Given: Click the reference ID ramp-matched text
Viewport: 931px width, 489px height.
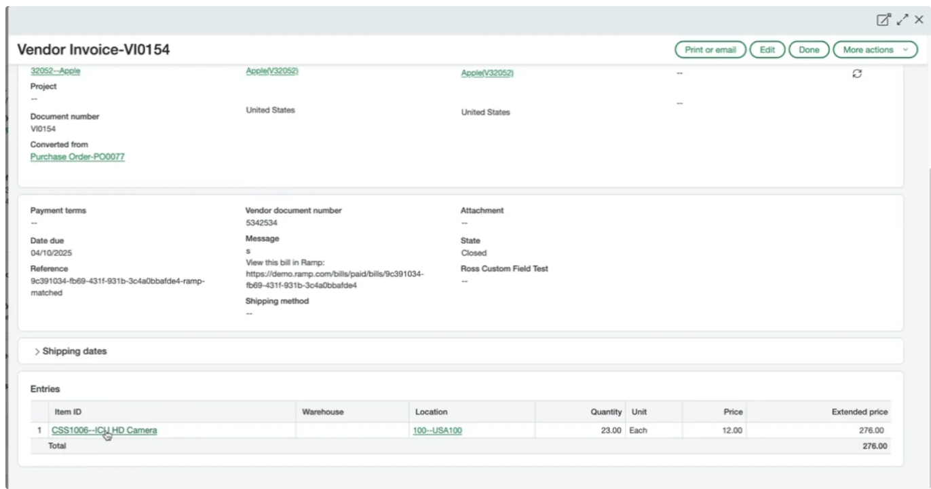Looking at the screenshot, I should [x=117, y=287].
